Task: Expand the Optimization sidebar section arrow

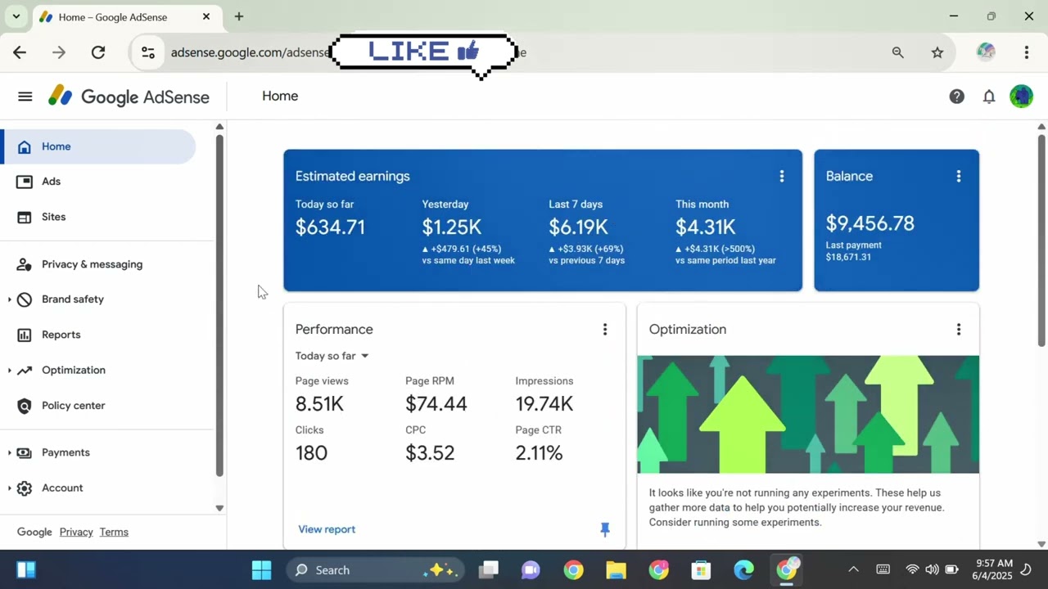Action: coord(9,371)
